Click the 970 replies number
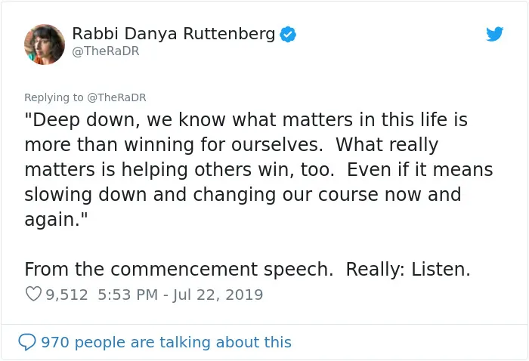The height and width of the screenshot is (361, 529). click(x=55, y=342)
